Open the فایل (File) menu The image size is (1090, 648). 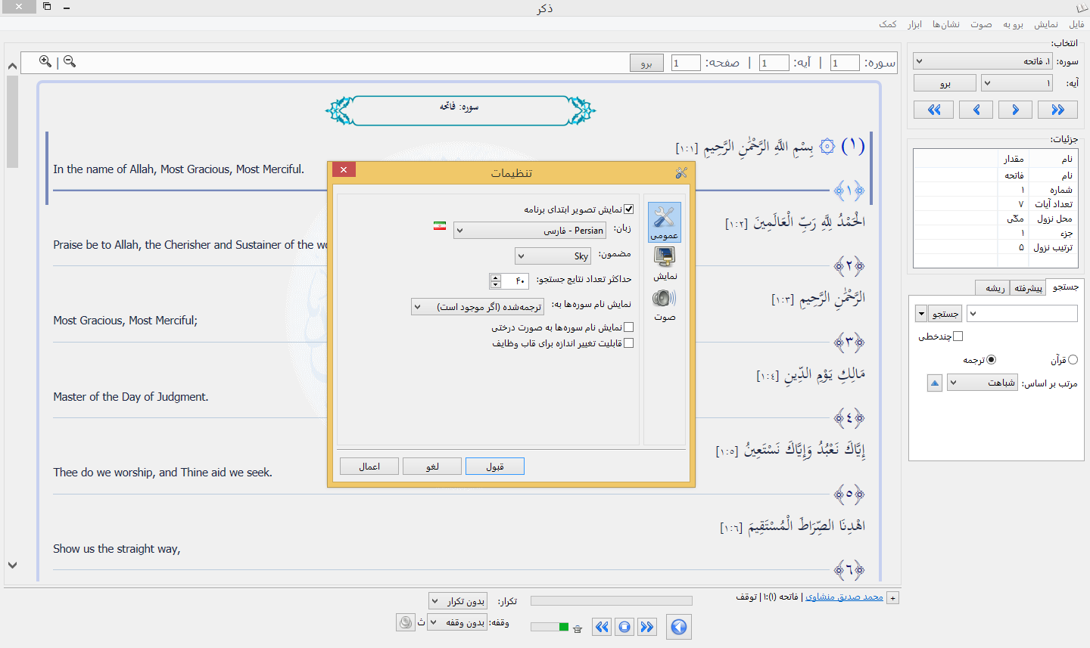[x=1076, y=24]
